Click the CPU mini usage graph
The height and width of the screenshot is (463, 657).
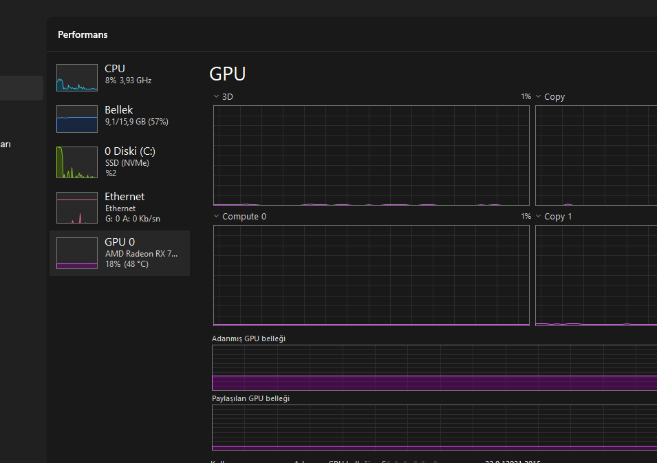77,78
